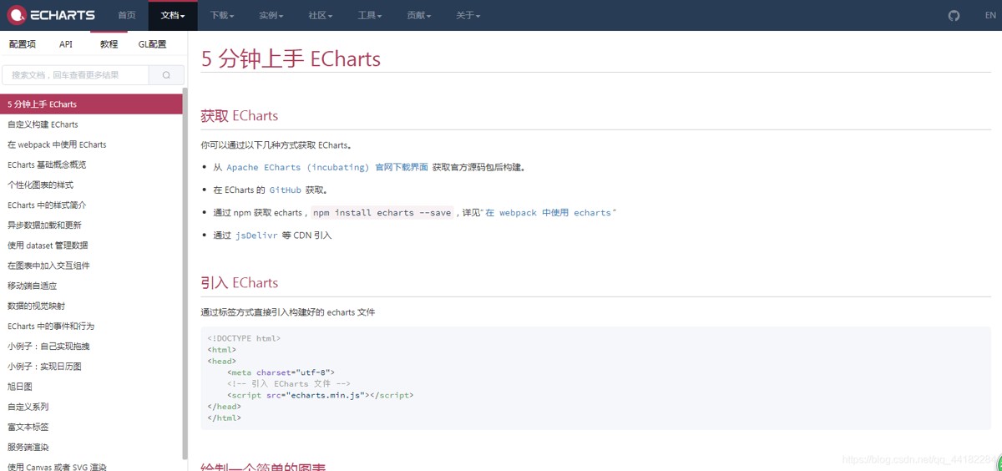Click the 获取 ECharts section heading
The image size is (1002, 471).
pos(240,116)
